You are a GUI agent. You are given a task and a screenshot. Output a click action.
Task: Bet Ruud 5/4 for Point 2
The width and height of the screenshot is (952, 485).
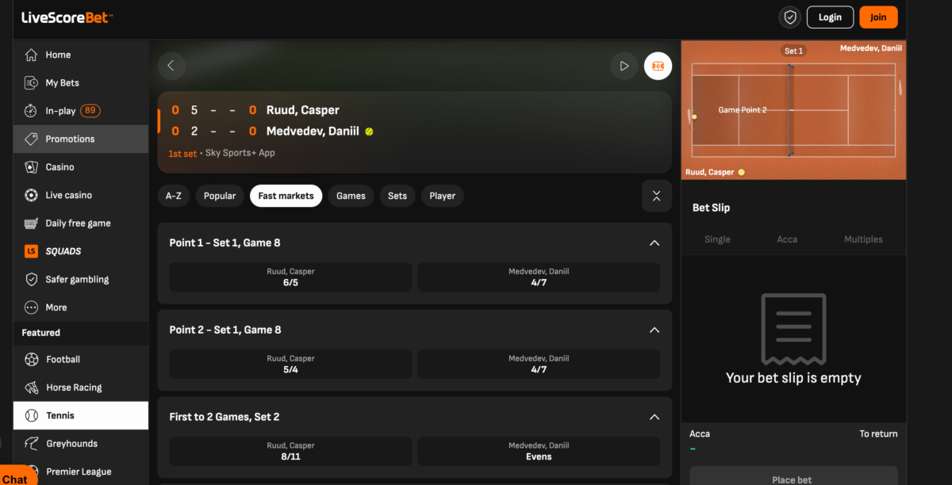[x=290, y=365]
